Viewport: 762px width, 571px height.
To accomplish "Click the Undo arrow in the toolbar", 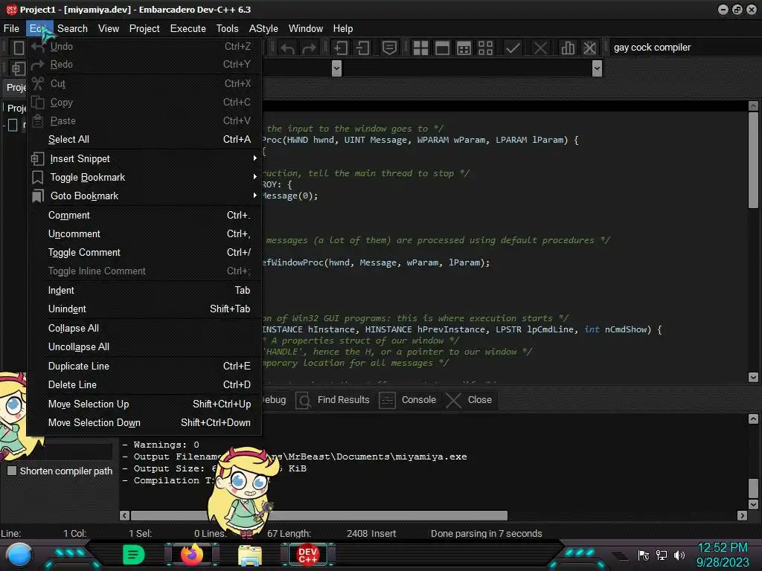I will [288, 48].
